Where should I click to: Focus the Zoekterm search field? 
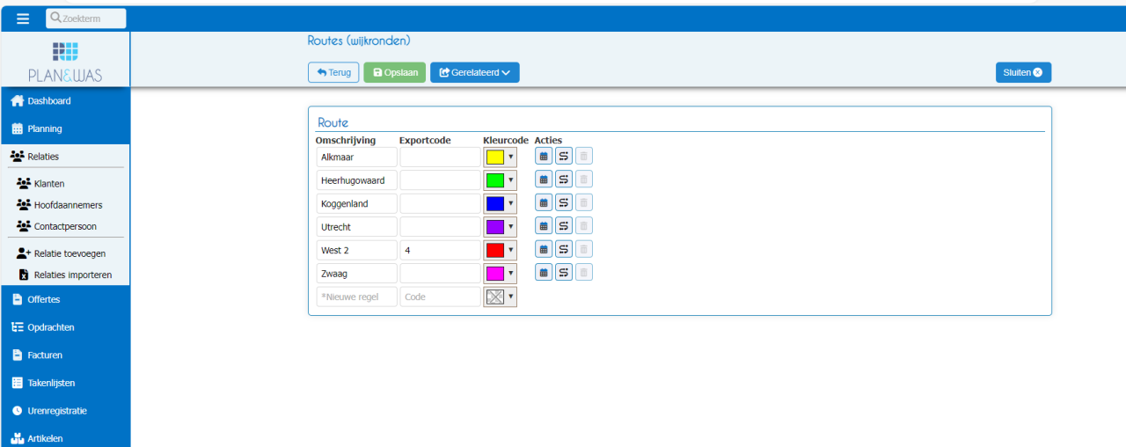pos(86,18)
